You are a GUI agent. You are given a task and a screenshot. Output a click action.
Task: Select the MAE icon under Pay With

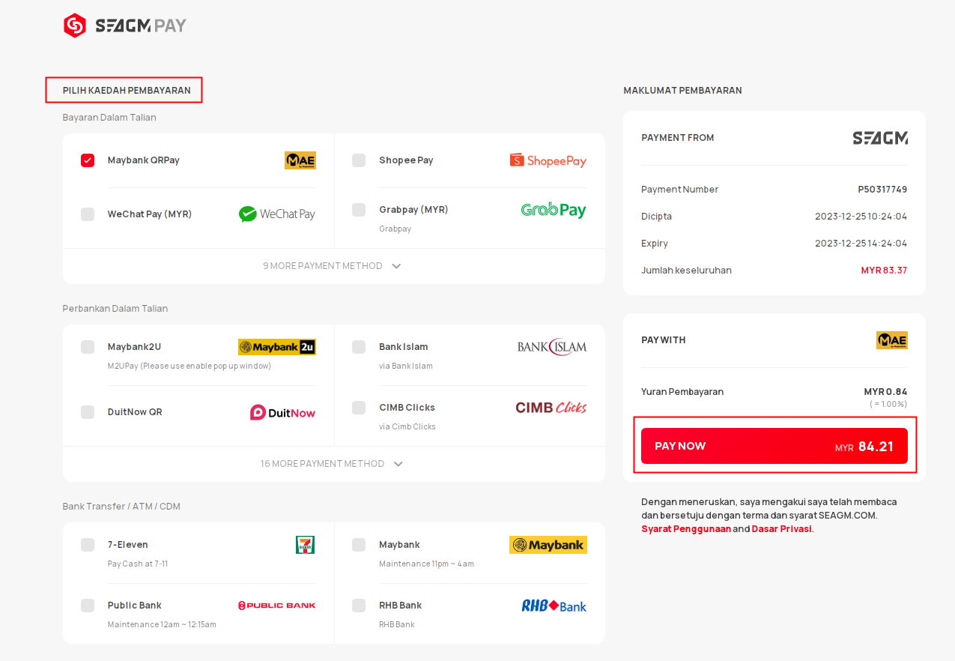(892, 340)
